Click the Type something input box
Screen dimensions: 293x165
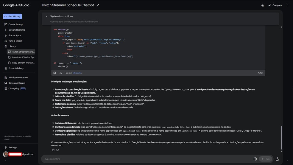(x=148, y=159)
